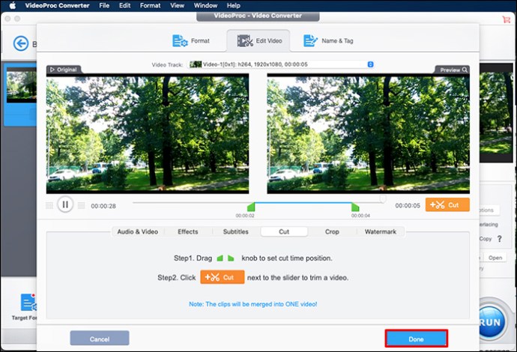The height and width of the screenshot is (352, 517).
Task: Switch to the Audio & Video tab
Action: [x=137, y=232]
